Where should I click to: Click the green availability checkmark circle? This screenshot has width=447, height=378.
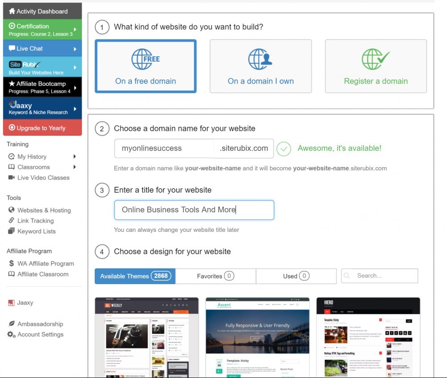tap(284, 149)
